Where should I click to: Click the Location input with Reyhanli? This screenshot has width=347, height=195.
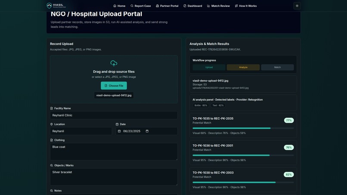[x=81, y=131]
